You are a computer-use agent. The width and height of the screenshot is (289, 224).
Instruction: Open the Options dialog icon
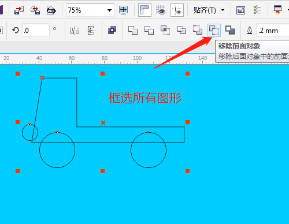(240, 10)
